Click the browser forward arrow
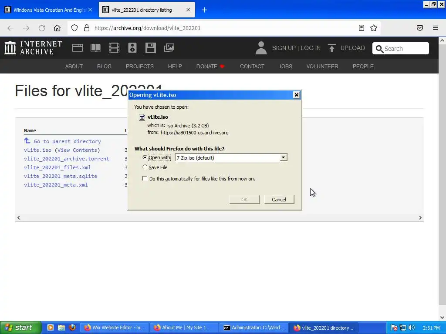The width and height of the screenshot is (446, 334). click(x=26, y=28)
